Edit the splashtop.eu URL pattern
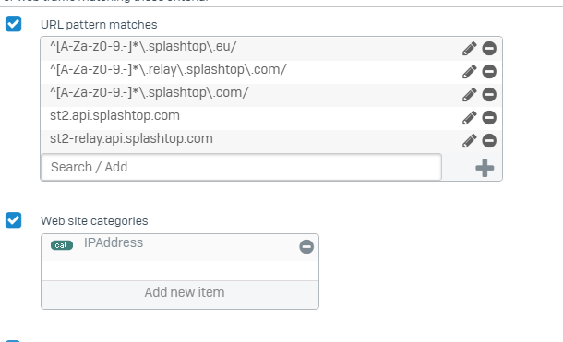The width and height of the screenshot is (563, 342). click(469, 48)
